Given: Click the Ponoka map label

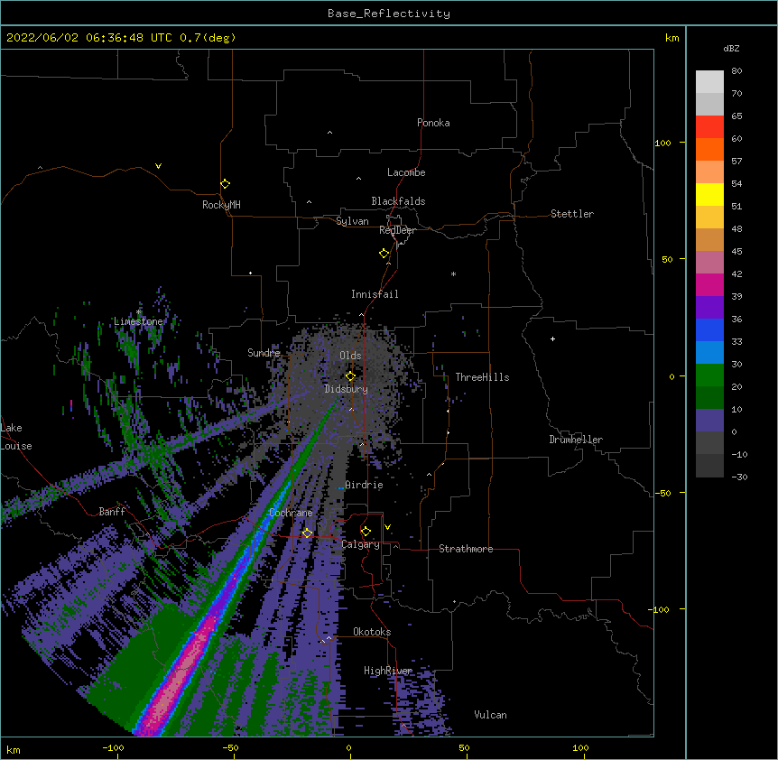Looking at the screenshot, I should coord(433,123).
